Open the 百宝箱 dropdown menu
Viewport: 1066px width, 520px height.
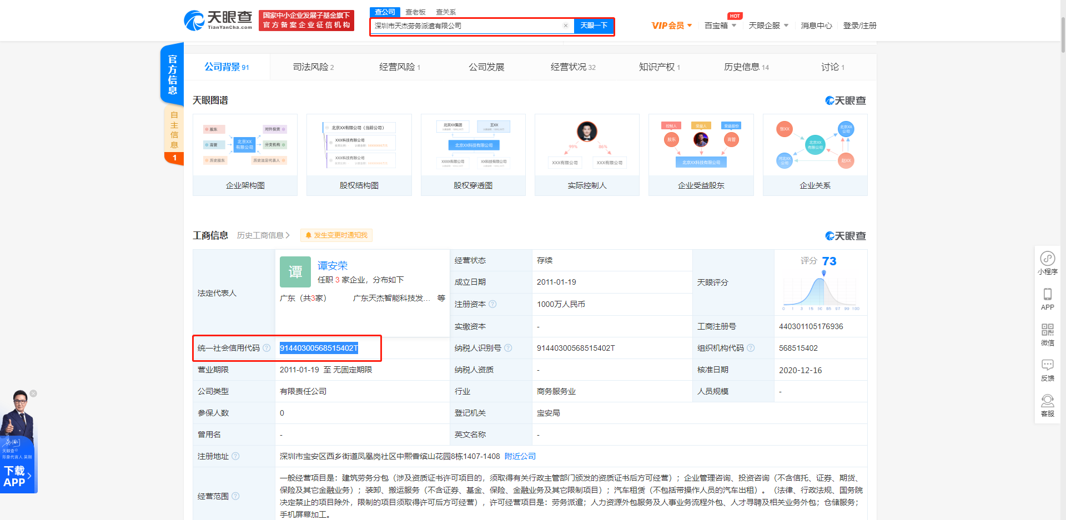720,26
